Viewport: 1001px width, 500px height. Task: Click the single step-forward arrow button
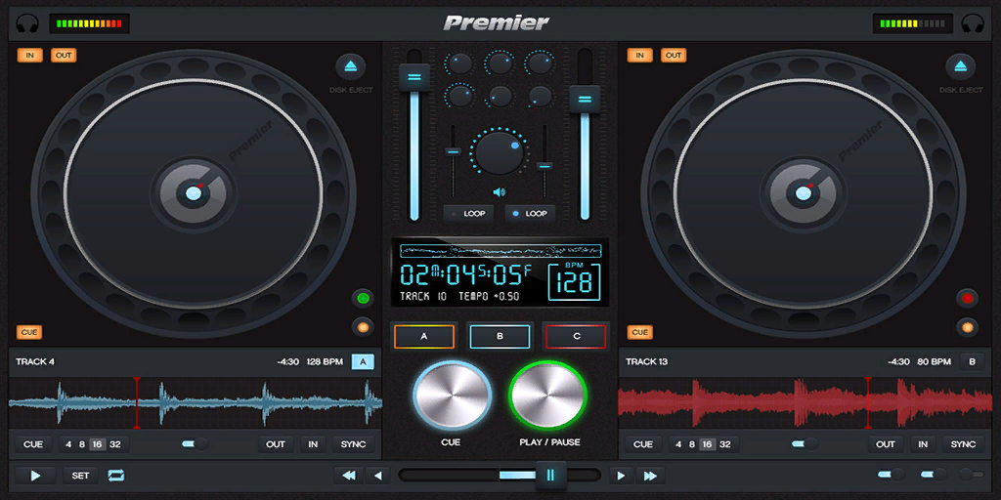(x=621, y=476)
